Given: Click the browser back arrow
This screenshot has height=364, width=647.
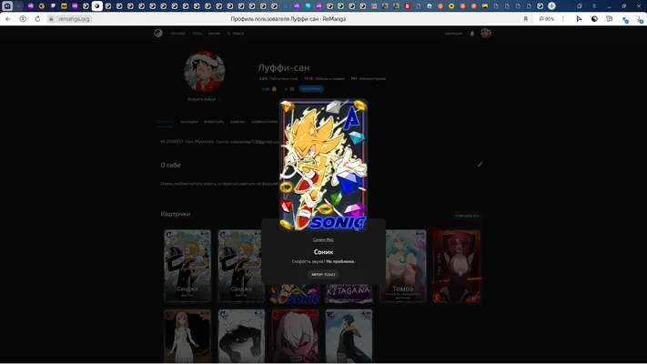Looking at the screenshot, I should (8, 19).
